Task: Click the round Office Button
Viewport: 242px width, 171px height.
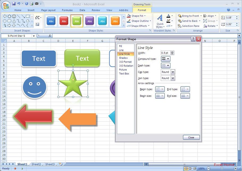Action: pyautogui.click(x=6, y=6)
